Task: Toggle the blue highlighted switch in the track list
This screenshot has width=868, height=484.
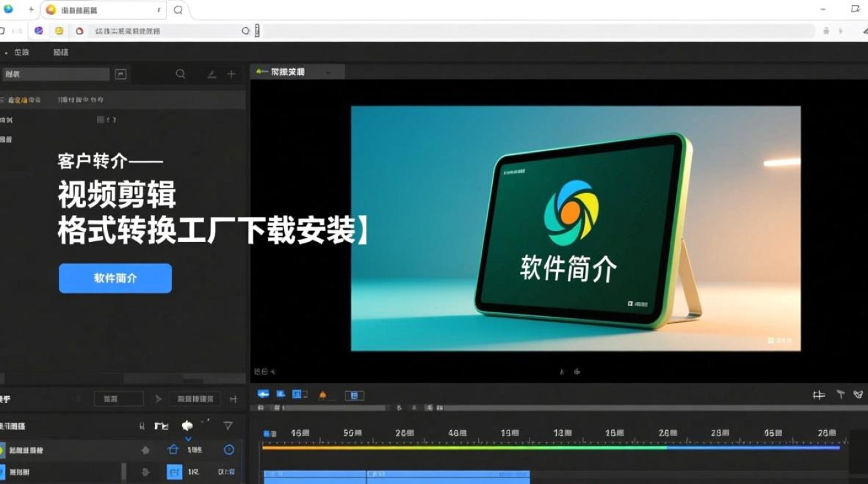Action: (174, 472)
